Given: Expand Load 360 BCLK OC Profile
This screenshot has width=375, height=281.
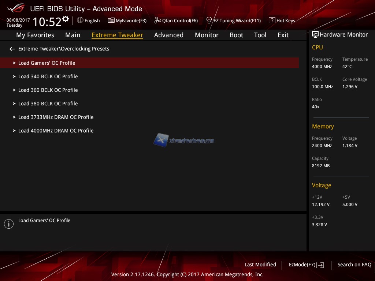Looking at the screenshot, I should pos(48,90).
